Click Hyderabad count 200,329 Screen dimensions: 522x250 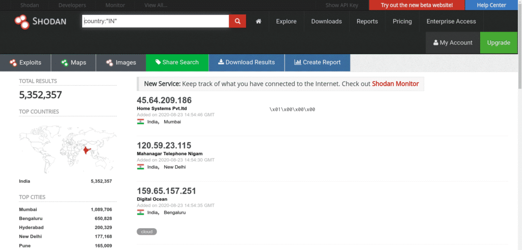(103, 228)
